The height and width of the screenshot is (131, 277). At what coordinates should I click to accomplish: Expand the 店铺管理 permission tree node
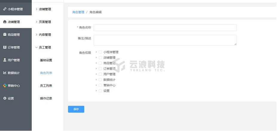pos(96,58)
